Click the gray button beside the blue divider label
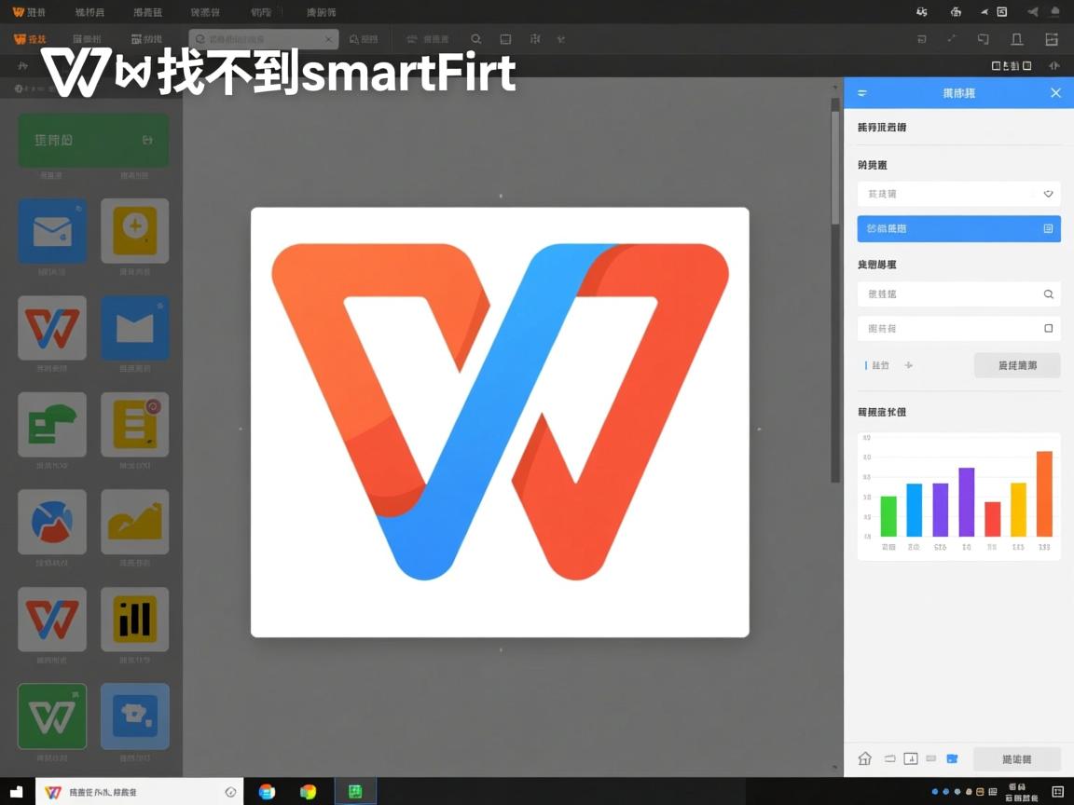 click(1017, 365)
